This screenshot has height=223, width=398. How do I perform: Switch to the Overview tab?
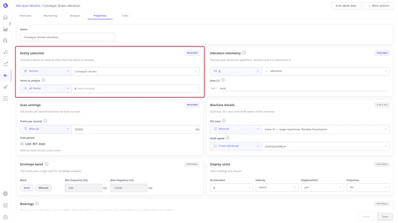pyautogui.click(x=25, y=16)
